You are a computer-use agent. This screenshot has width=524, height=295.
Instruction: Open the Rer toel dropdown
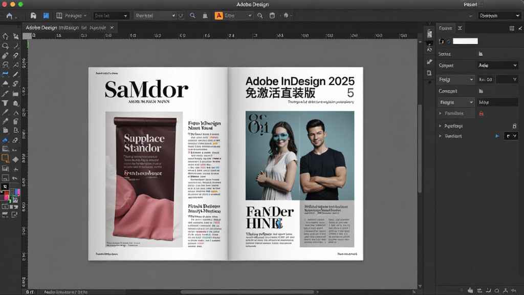(x=156, y=16)
